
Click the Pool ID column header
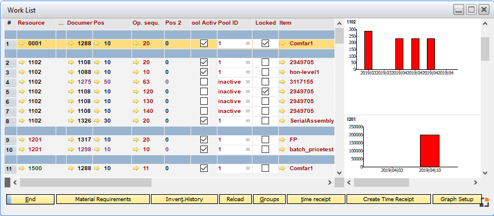235,23
